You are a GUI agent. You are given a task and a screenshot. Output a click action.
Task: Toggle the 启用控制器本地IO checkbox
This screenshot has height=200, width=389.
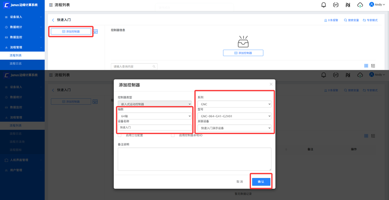[173, 135]
